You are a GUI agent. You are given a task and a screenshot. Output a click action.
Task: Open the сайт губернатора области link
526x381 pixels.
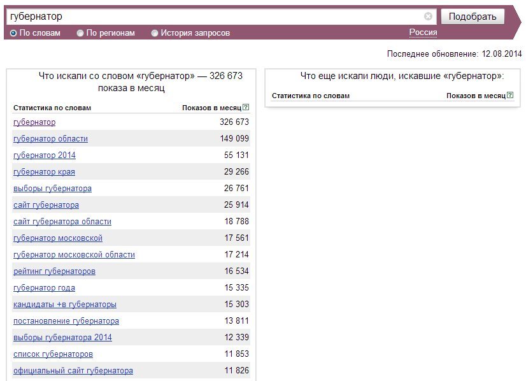(62, 222)
